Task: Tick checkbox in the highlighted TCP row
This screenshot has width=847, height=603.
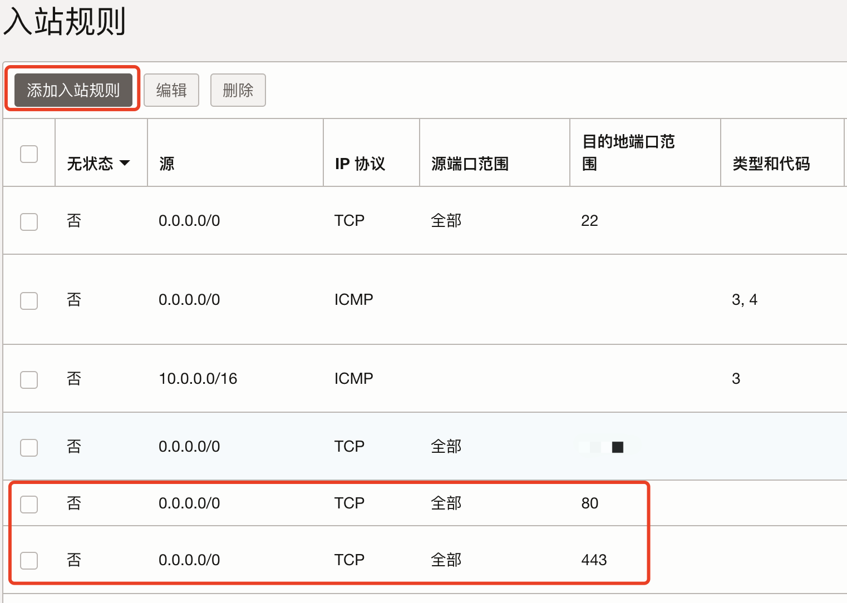Action: pyautogui.click(x=29, y=447)
